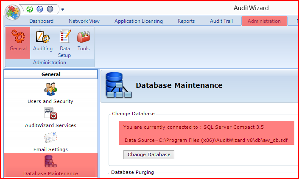Image resolution: width=299 pixels, height=179 pixels.
Task: Open Email Settings envelope item
Action: coord(50,141)
